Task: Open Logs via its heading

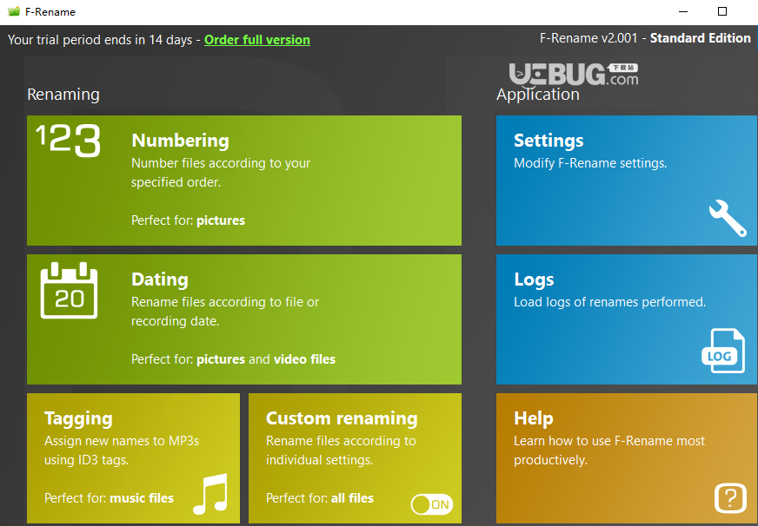Action: point(534,279)
